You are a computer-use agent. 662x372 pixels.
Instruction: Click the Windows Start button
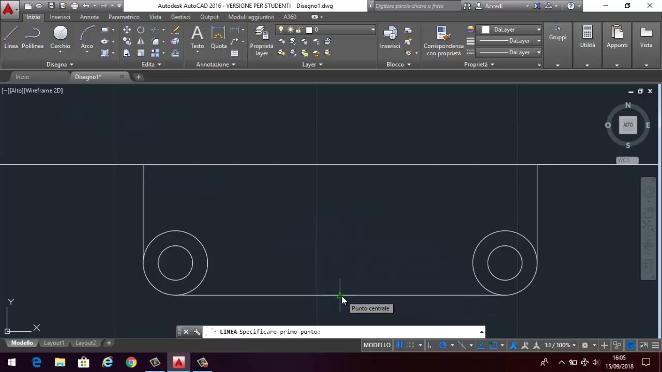click(11, 363)
